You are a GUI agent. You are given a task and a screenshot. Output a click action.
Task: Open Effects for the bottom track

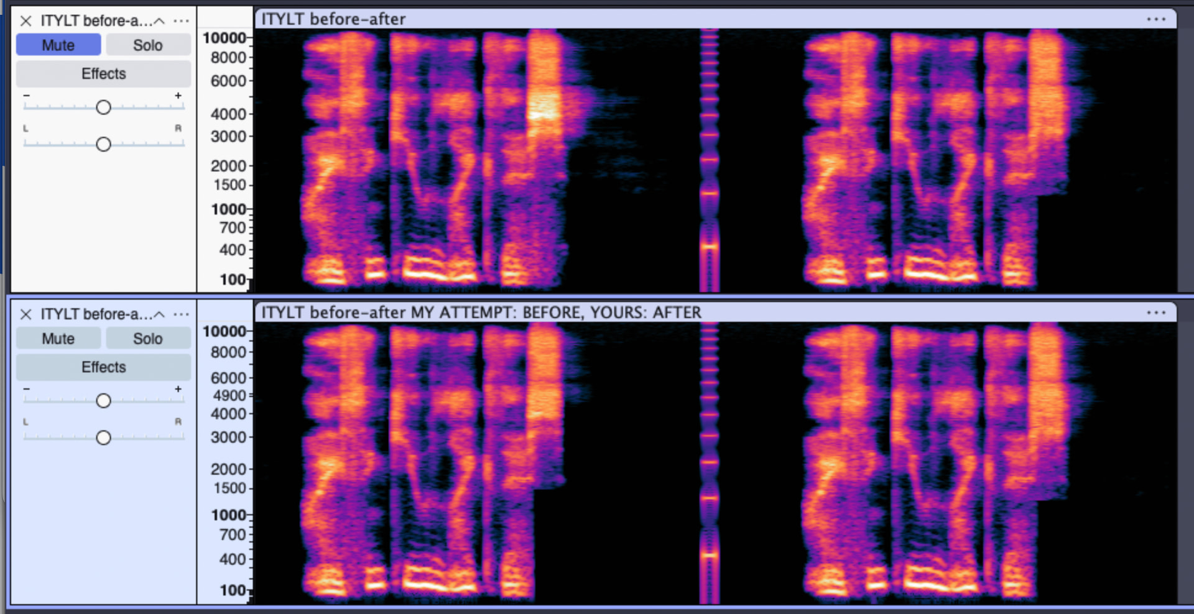(103, 367)
